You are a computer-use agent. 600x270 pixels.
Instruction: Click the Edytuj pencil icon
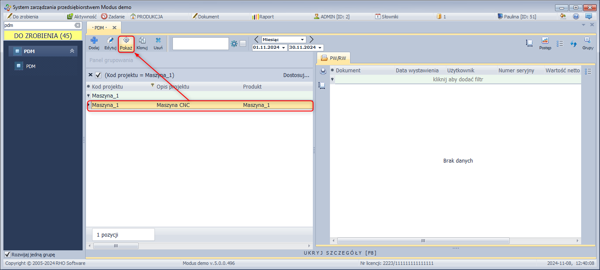110,41
